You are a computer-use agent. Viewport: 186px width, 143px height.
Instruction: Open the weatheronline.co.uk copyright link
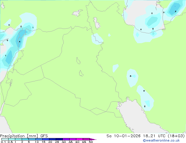click(161, 140)
